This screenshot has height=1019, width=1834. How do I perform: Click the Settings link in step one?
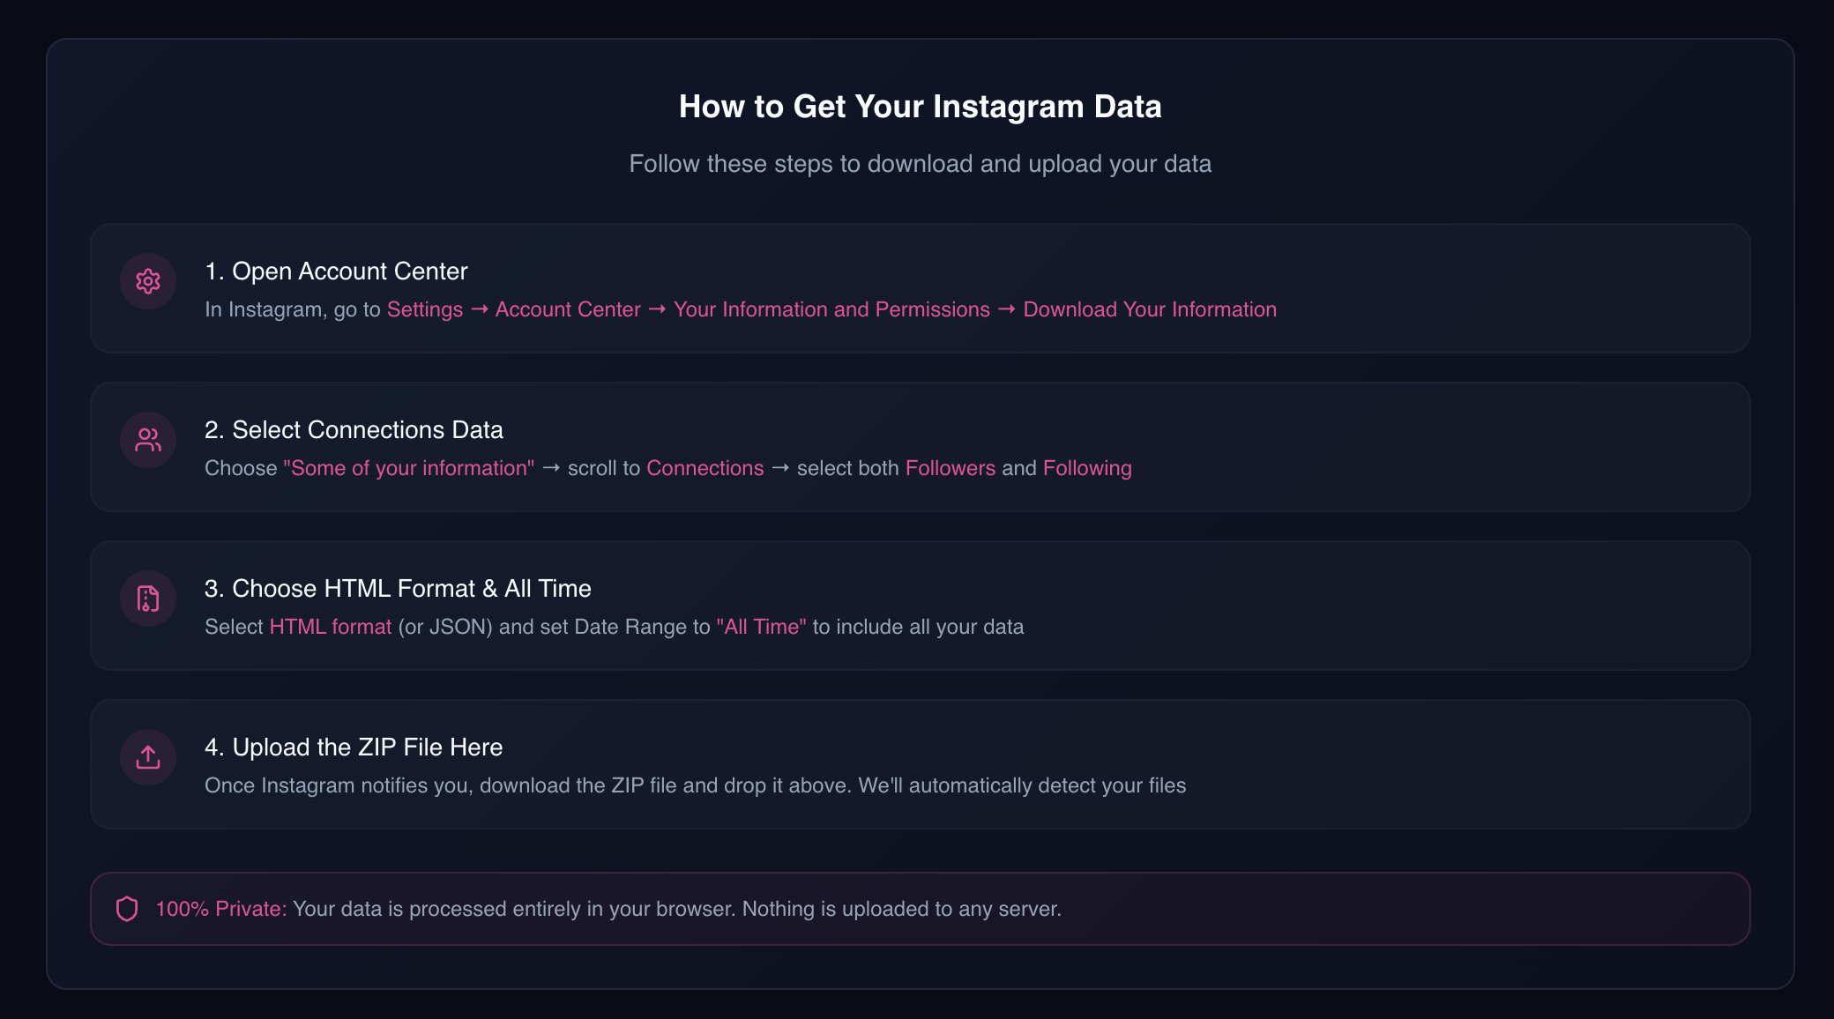(x=424, y=309)
